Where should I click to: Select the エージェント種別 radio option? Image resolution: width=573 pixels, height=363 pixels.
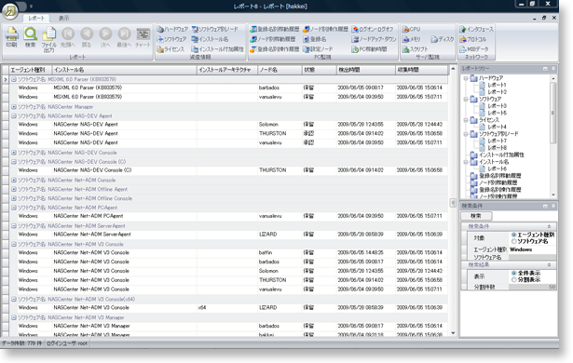coord(513,235)
